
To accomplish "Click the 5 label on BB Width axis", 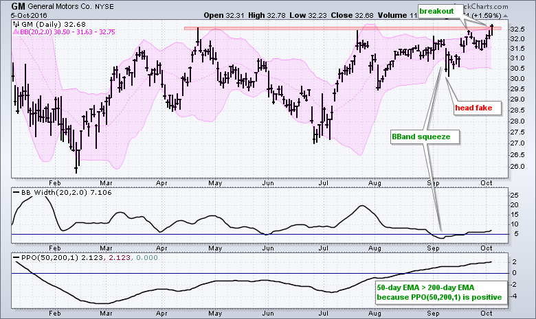I will coord(516,234).
